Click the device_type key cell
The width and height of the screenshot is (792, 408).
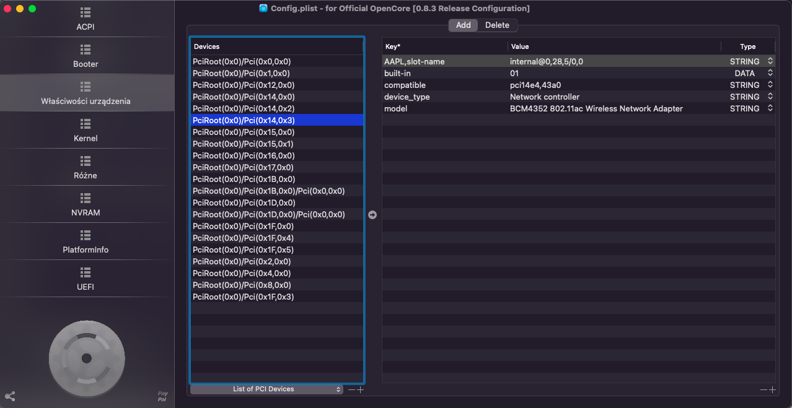(x=444, y=97)
